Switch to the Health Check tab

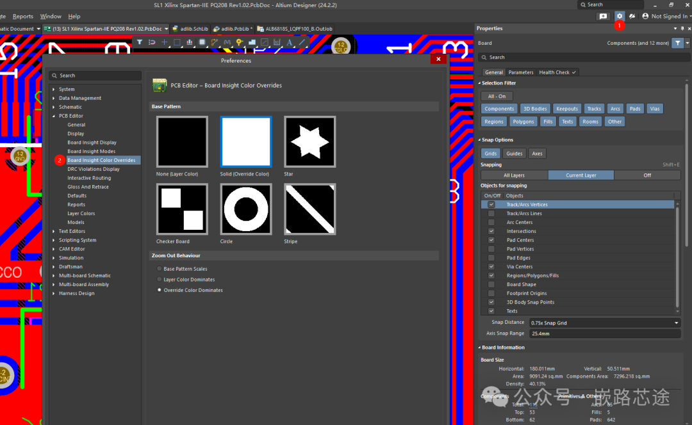[557, 72]
